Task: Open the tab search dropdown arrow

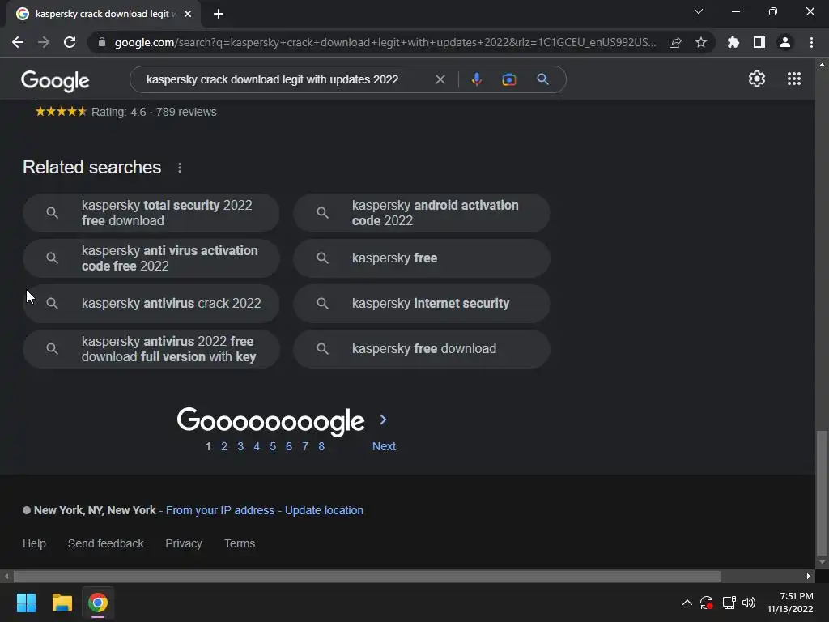Action: click(x=699, y=11)
